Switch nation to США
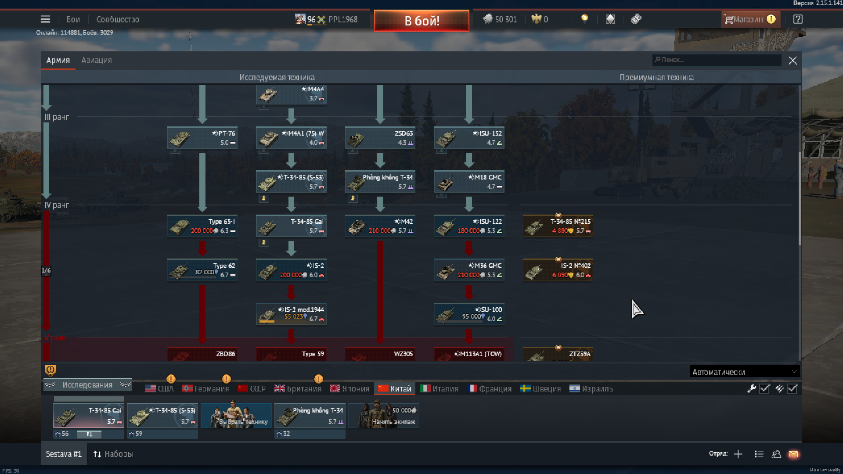843x474 pixels. point(160,388)
